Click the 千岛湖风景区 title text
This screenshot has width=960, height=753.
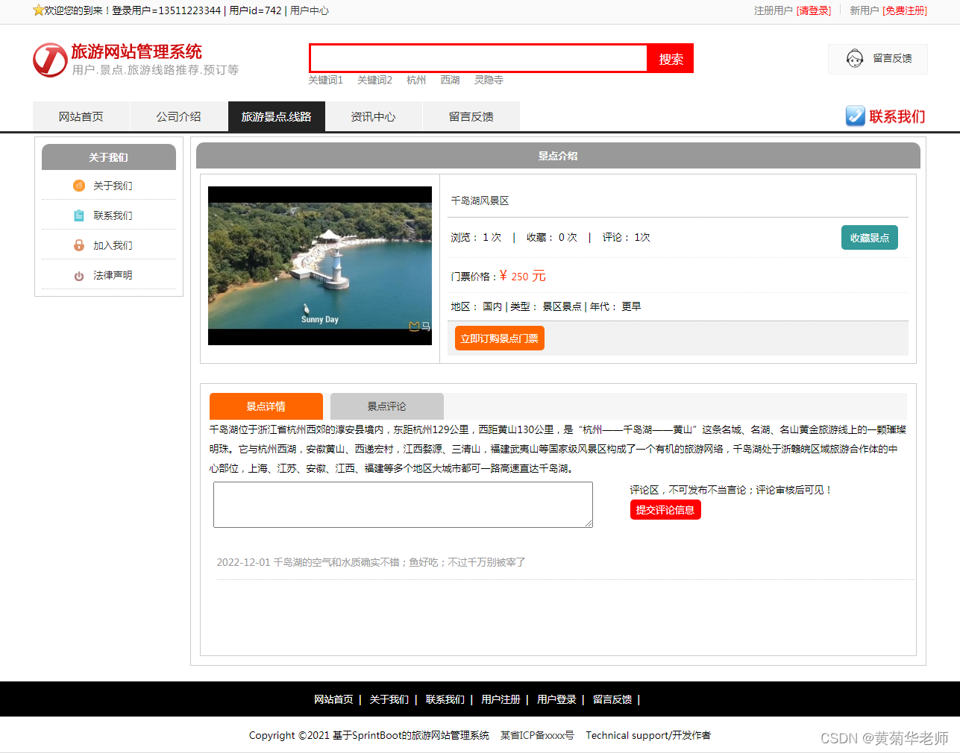coord(480,201)
